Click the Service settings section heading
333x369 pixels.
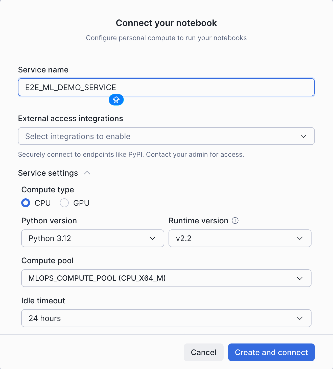[48, 173]
